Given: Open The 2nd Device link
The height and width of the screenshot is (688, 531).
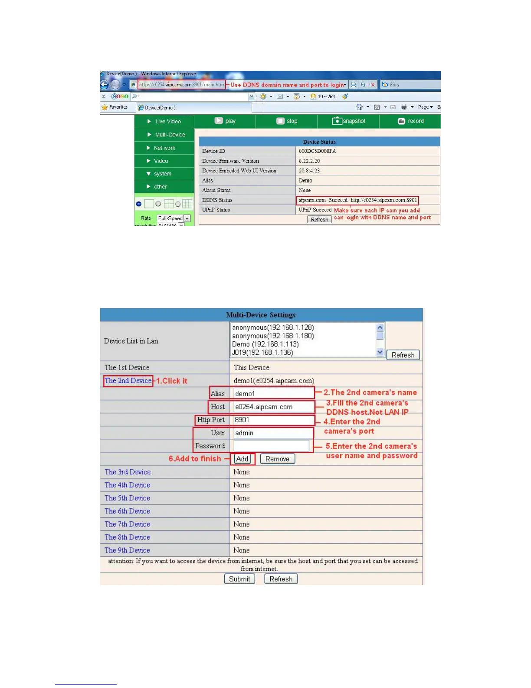Looking at the screenshot, I should click(x=128, y=380).
